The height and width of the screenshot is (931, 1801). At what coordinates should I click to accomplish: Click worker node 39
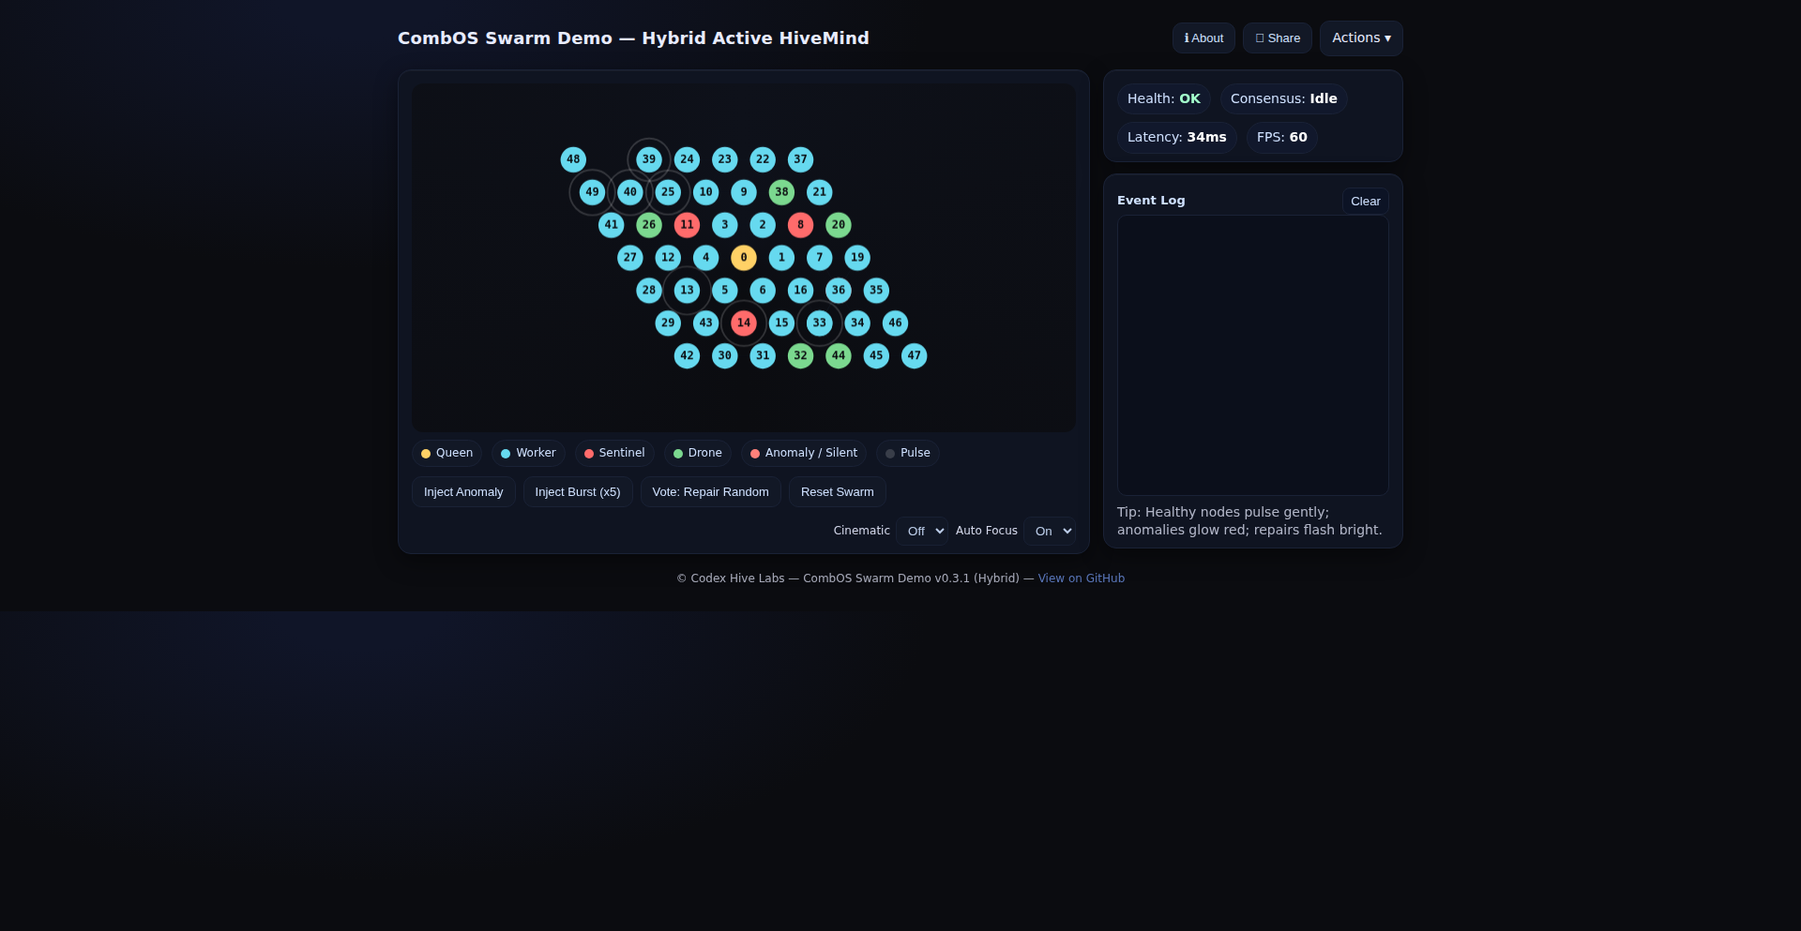pos(649,159)
